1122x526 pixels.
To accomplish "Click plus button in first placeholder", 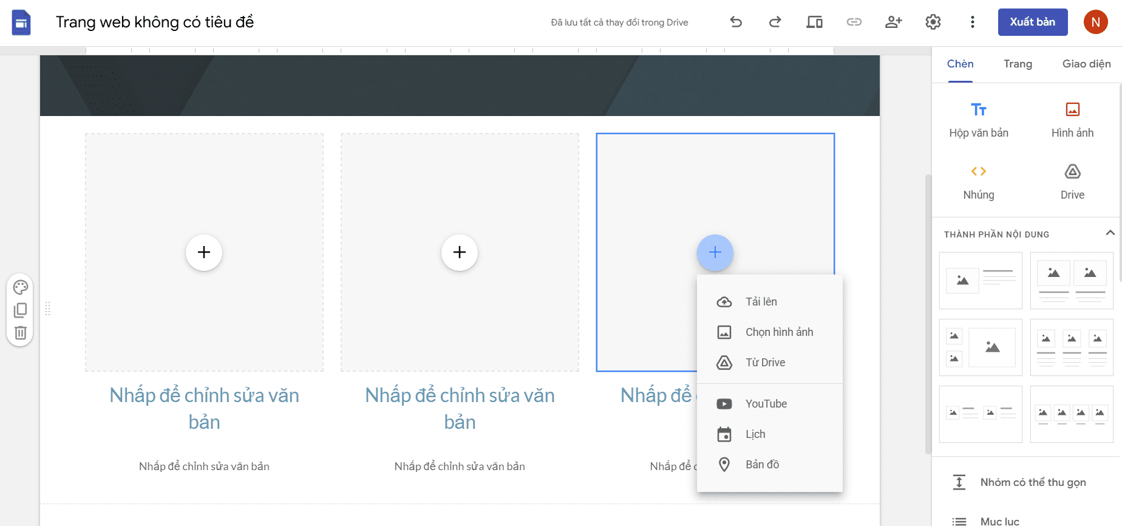I will 204,252.
